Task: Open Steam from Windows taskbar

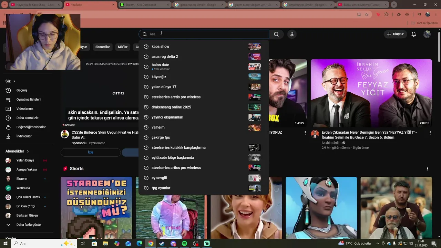Action: tap(162, 244)
